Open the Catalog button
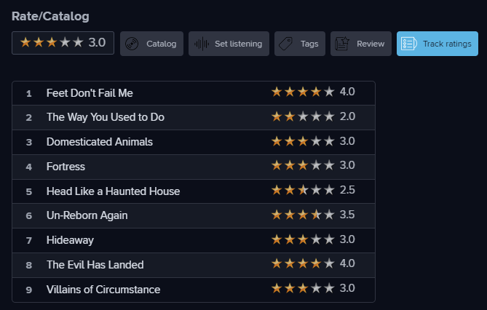This screenshot has width=487, height=310. coord(151,44)
